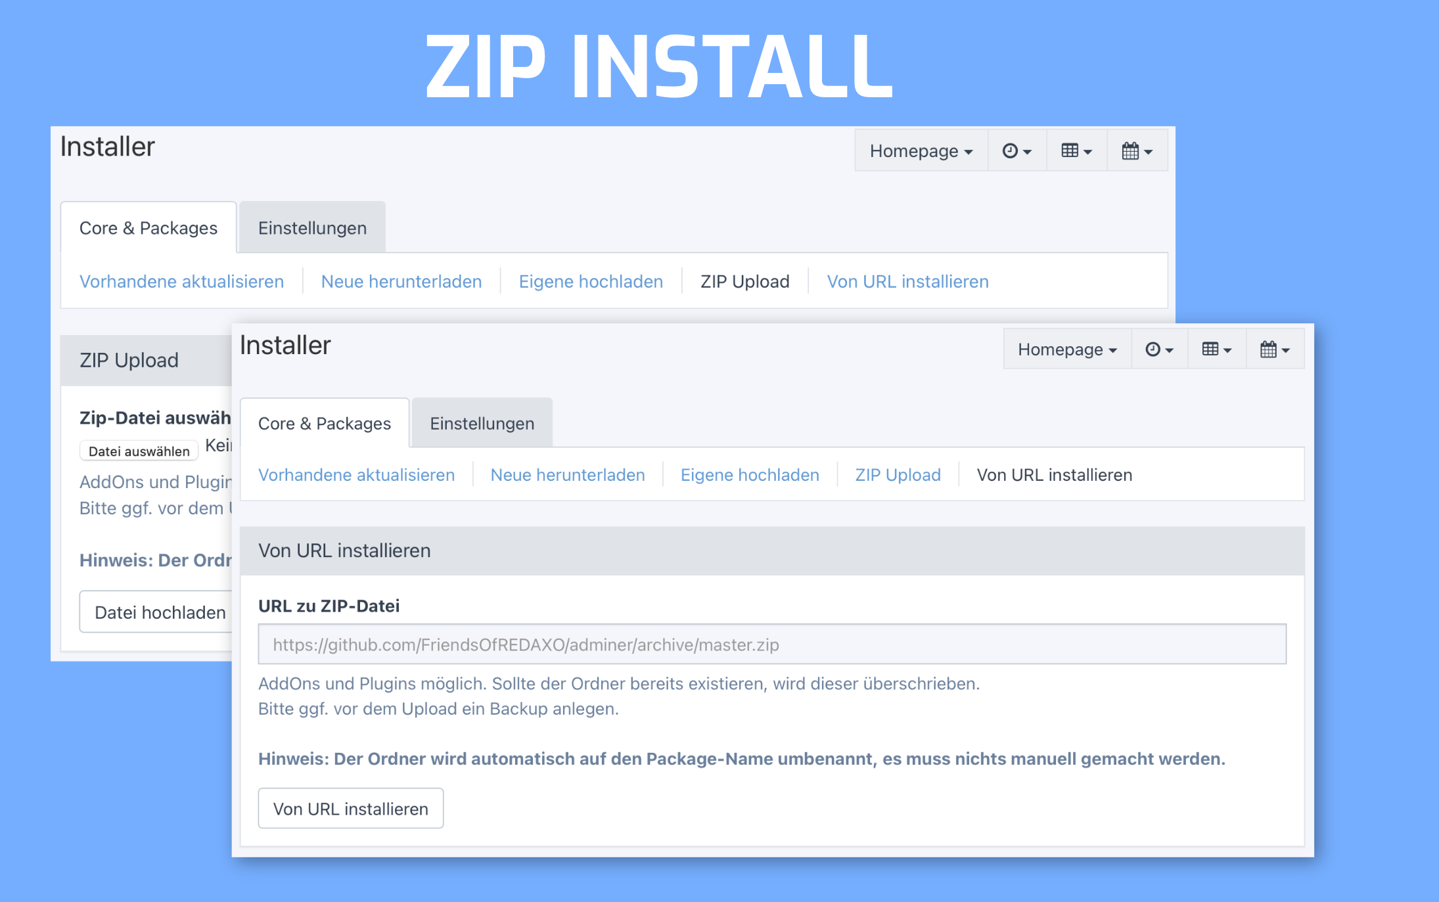Select the Eigene hochladen link
Screen dimensions: 1439x902
coord(588,282)
